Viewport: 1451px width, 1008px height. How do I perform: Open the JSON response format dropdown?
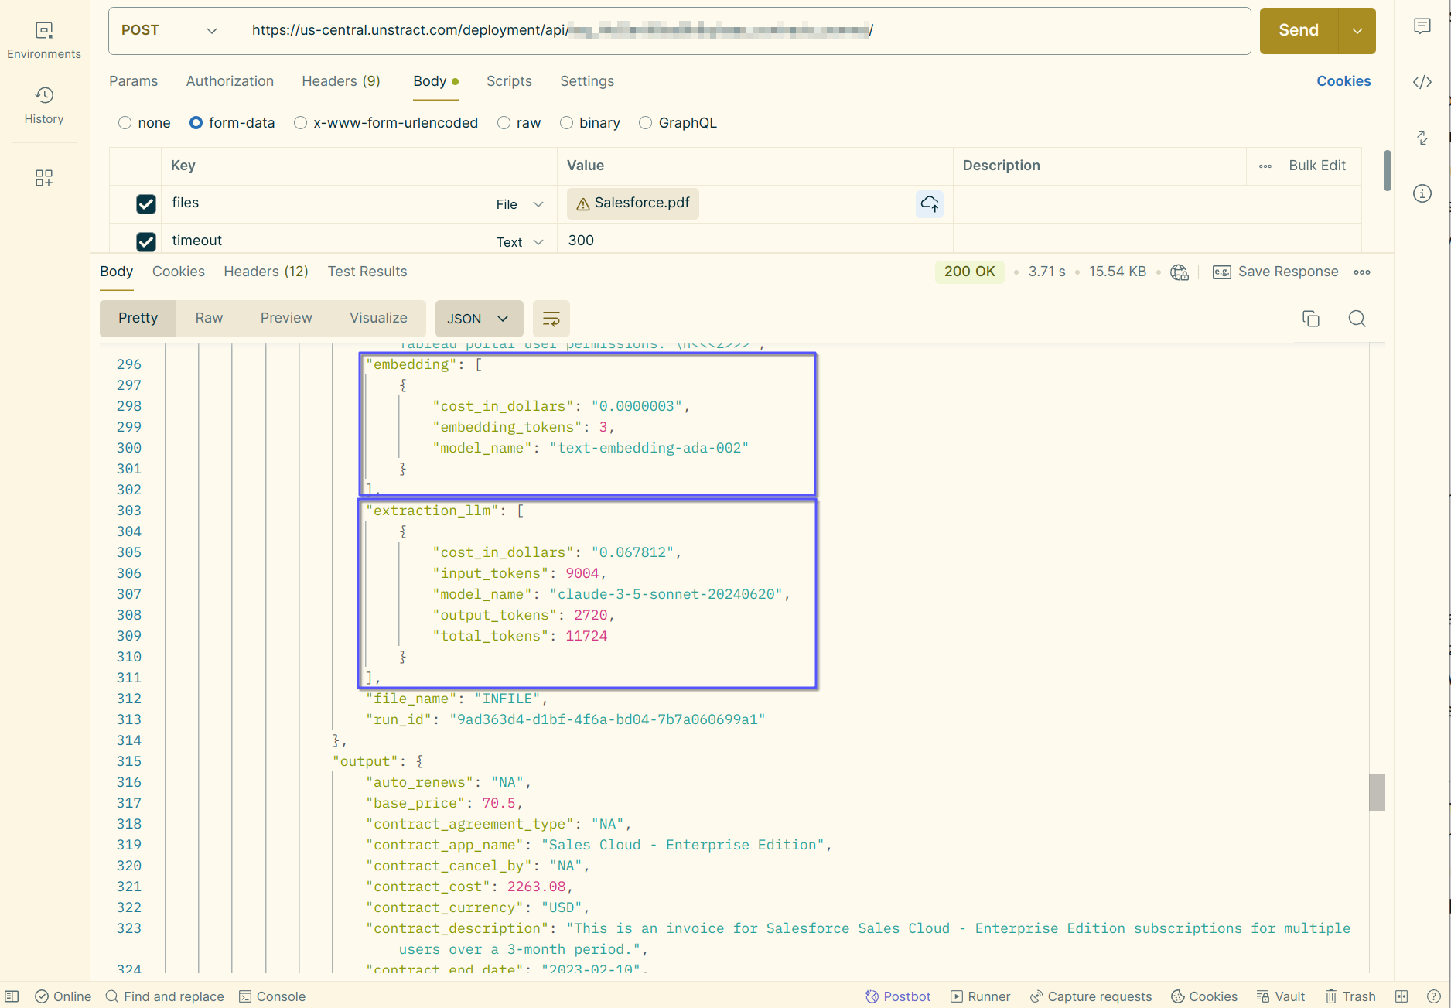(479, 319)
